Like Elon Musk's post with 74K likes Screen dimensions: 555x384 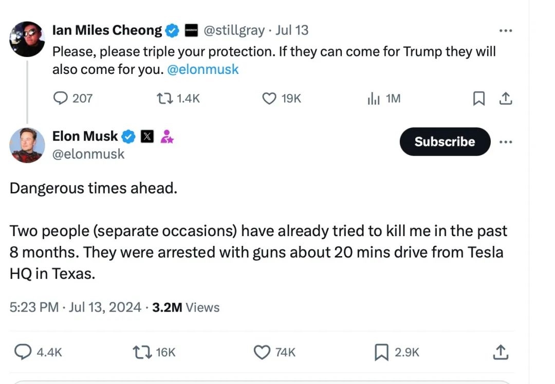pyautogui.click(x=263, y=352)
